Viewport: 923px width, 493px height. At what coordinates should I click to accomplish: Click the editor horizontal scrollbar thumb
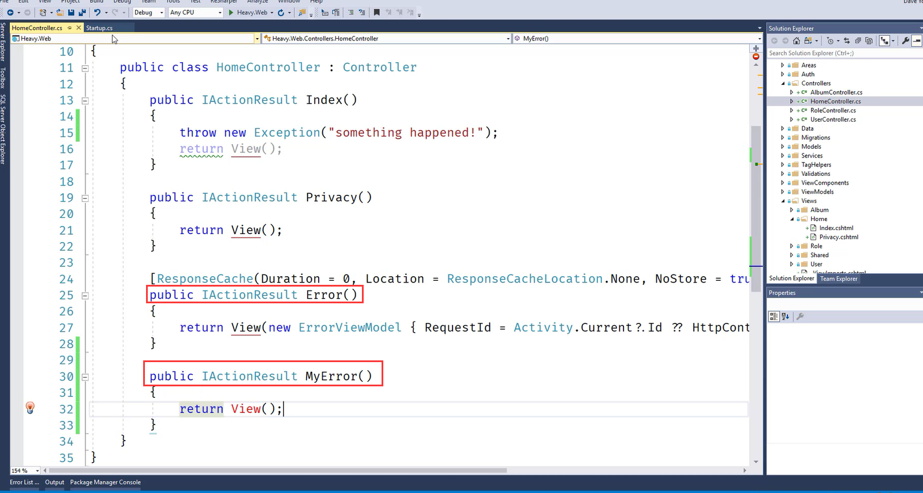tap(279, 471)
